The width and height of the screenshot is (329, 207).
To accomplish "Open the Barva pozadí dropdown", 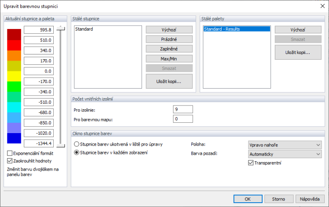I will click(x=285, y=154).
